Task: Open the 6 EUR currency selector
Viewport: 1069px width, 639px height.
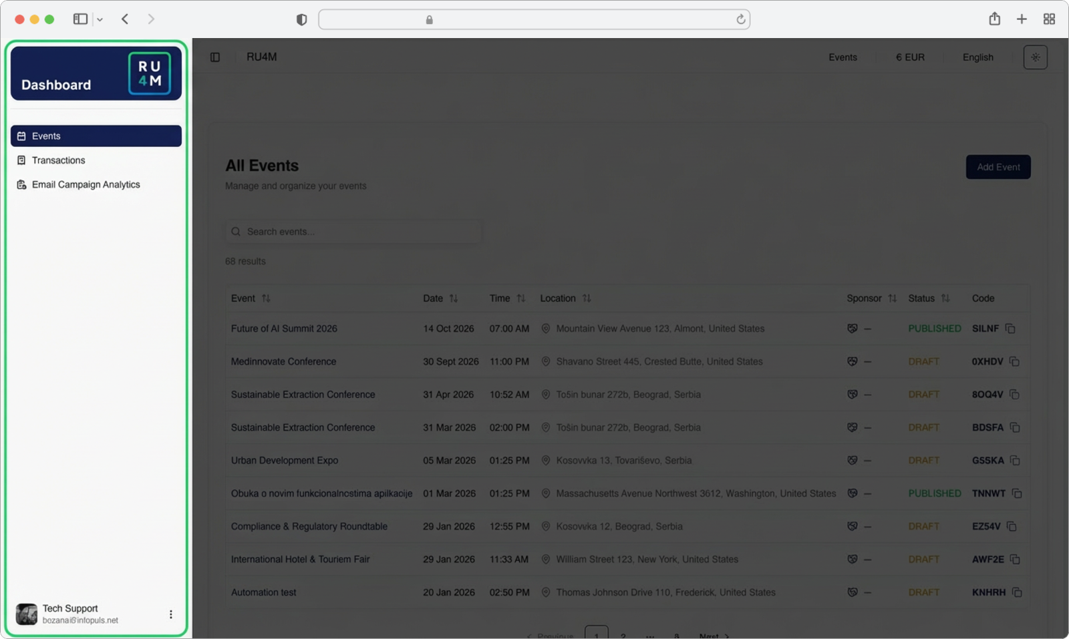Action: [910, 57]
